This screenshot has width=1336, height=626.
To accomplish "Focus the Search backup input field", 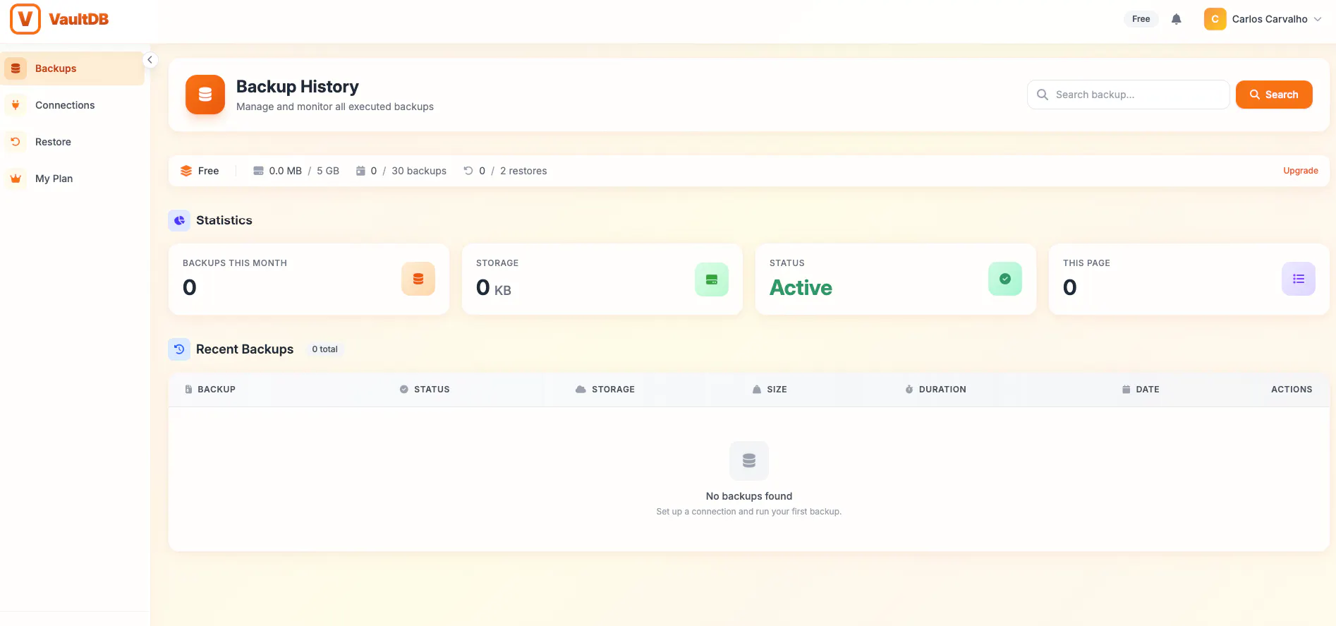I will (1128, 95).
